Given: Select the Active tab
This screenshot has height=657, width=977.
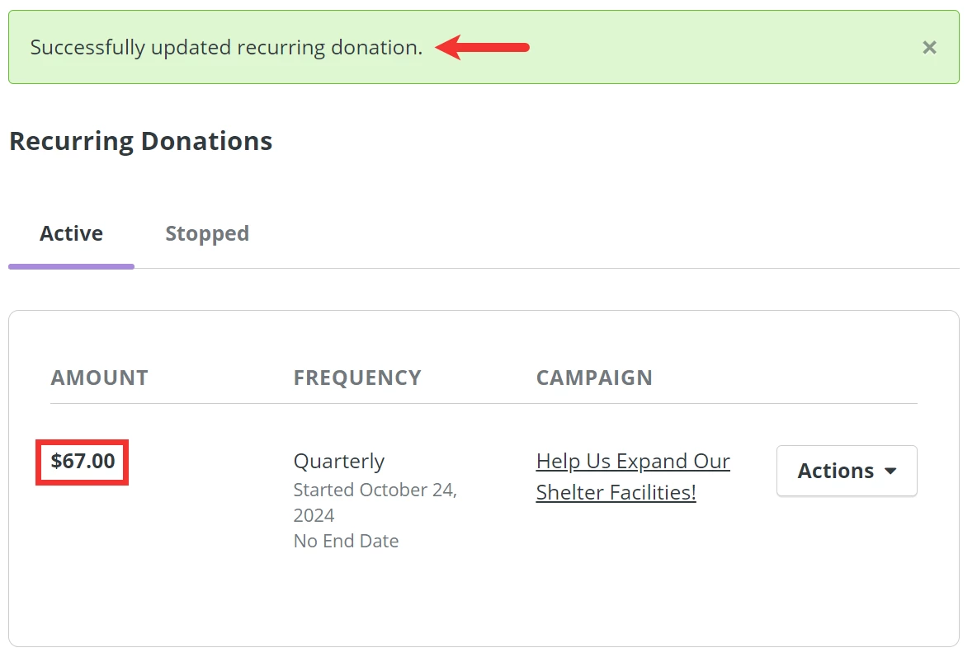Looking at the screenshot, I should point(70,233).
